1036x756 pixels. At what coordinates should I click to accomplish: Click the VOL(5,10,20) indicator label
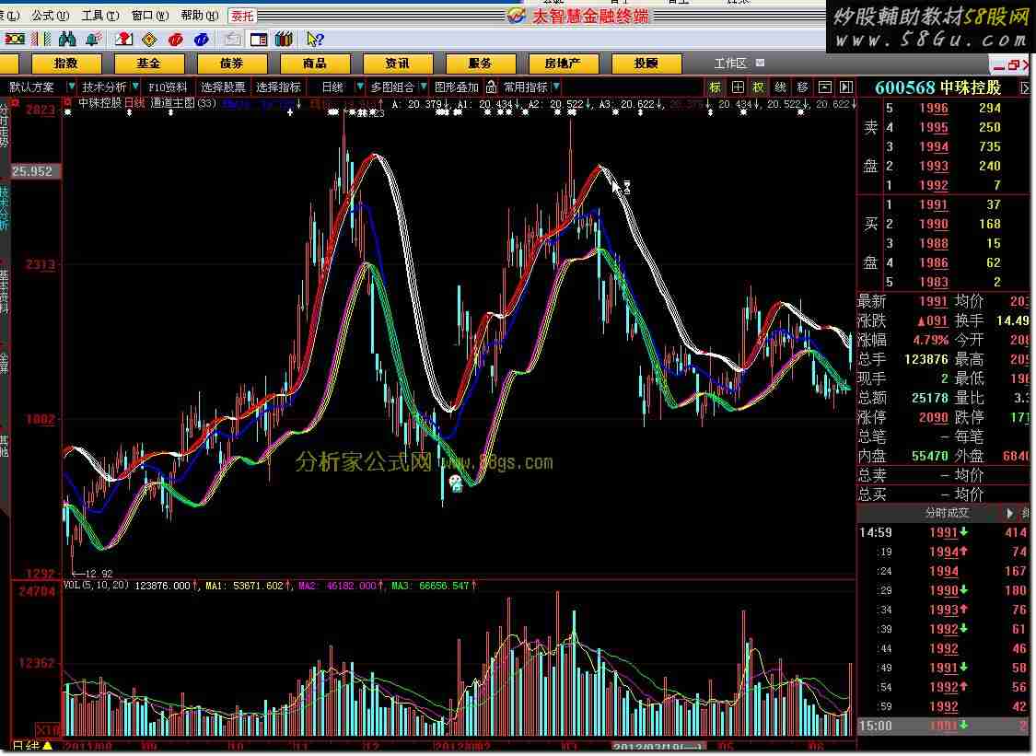(x=96, y=586)
